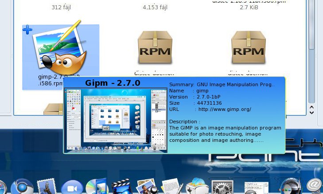Click the http://www.gimp.org/ URL text
The width and height of the screenshot is (323, 194).
tap(225, 109)
